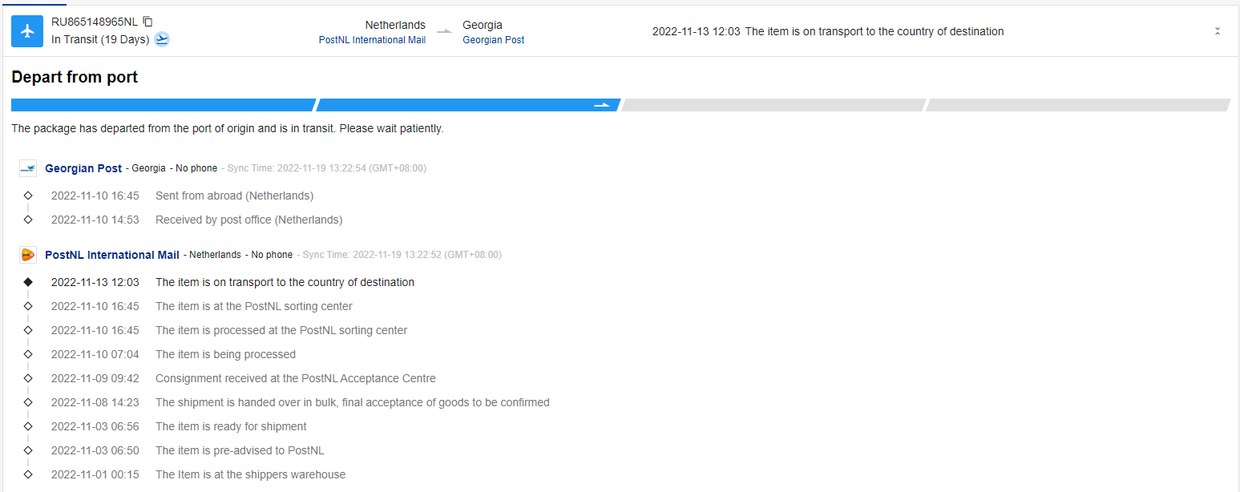The image size is (1240, 492).
Task: Click the last gray progress segment
Action: (1077, 105)
